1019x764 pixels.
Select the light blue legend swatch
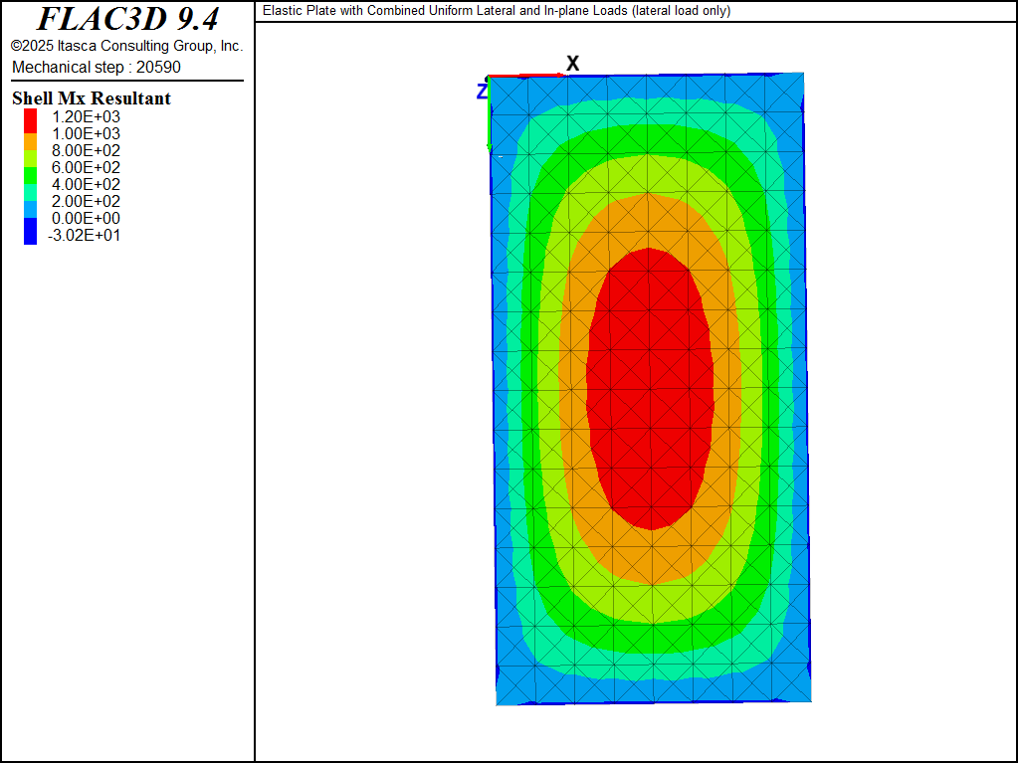[x=30, y=210]
